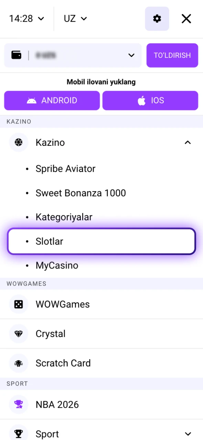Click the NBA 2026 trophy icon
This screenshot has width=203, height=440.
pos(18,405)
